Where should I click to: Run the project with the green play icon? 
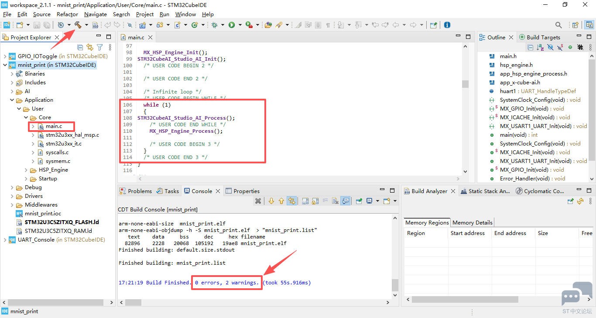tap(232, 25)
